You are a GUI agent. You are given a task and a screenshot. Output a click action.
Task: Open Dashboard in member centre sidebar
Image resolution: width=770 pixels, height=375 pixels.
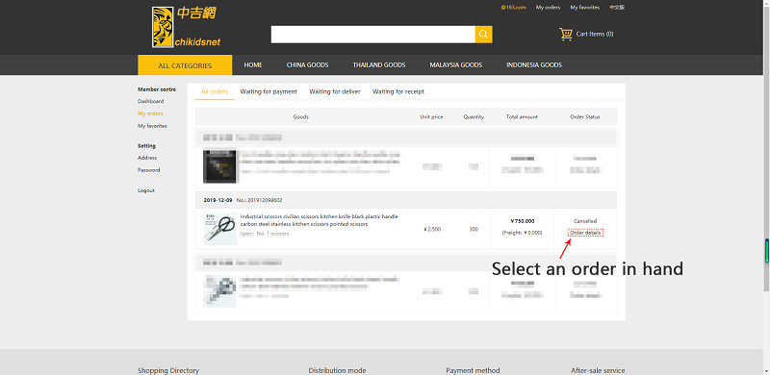click(x=151, y=101)
